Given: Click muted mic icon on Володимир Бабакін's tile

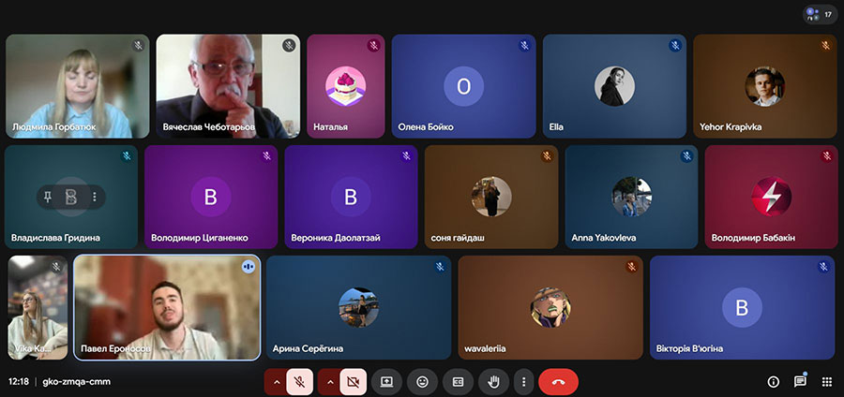Looking at the screenshot, I should (x=827, y=155).
